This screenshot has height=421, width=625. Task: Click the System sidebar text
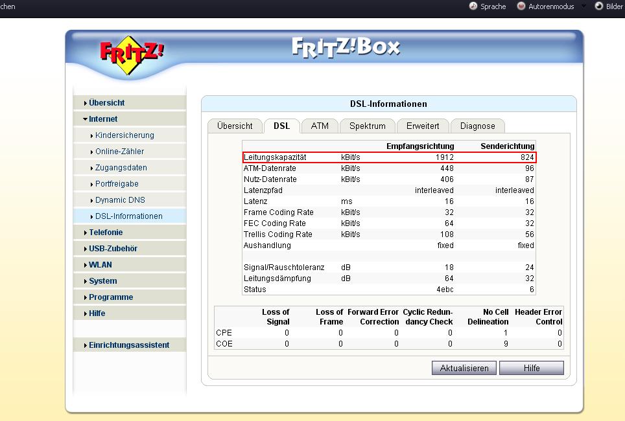click(103, 281)
